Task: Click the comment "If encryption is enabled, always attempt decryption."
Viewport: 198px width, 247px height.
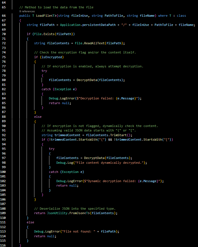Action: coord(92,66)
